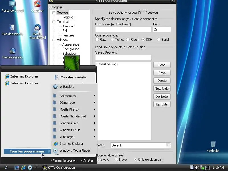Click the Saved Sessions name field
This screenshot has height=171, width=228.
point(123,58)
